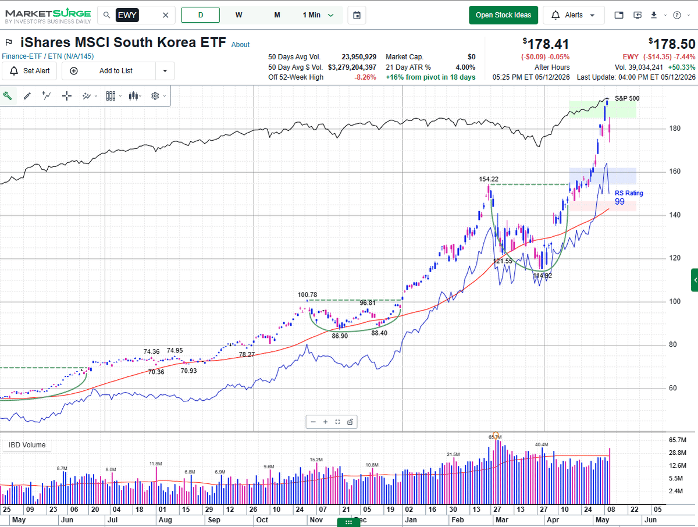This screenshot has width=698, height=527.
Task: Expand the green side panel tab
Action: pyautogui.click(x=695, y=280)
